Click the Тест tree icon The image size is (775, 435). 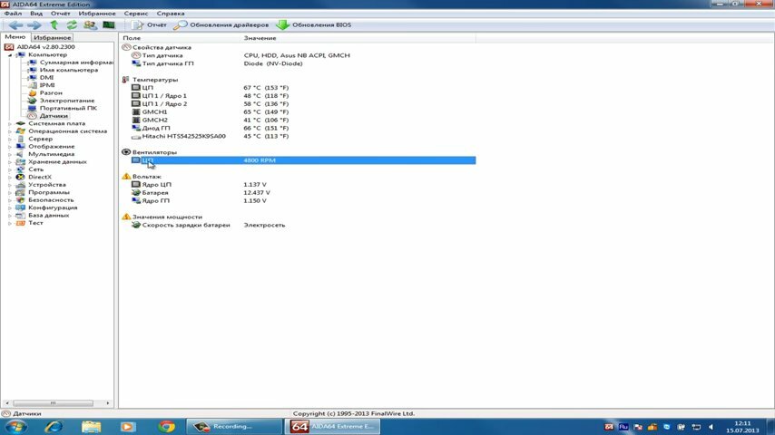(20, 223)
